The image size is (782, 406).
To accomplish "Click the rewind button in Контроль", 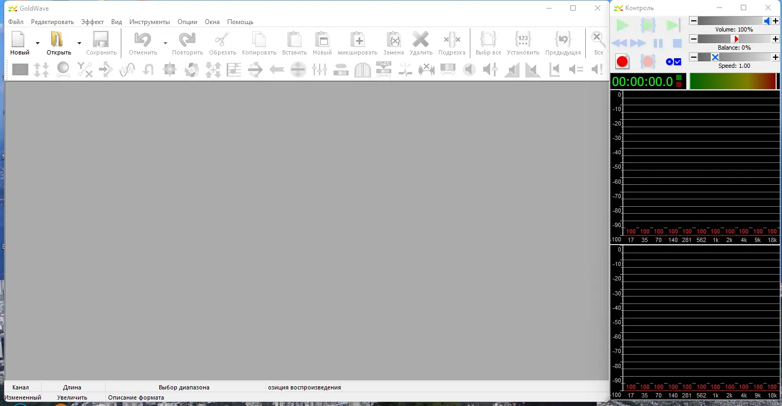I will pyautogui.click(x=619, y=43).
